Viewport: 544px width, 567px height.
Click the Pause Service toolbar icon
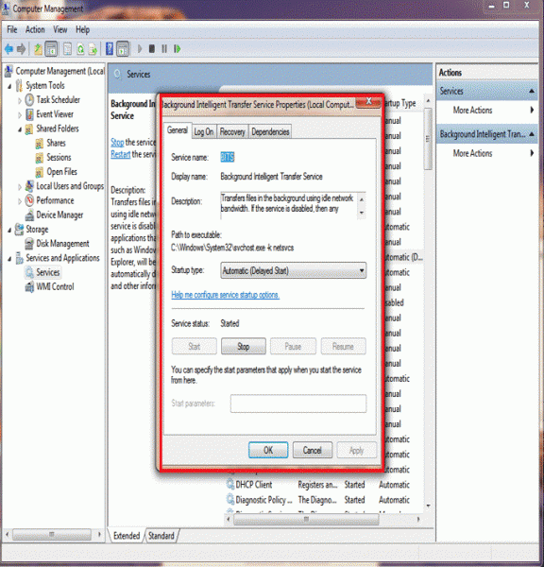pos(164,48)
